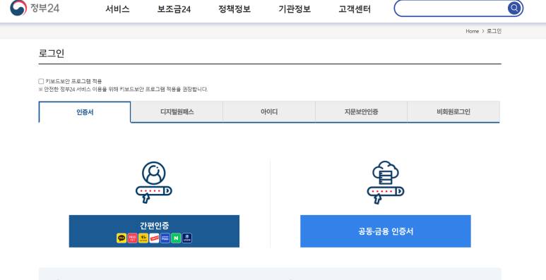Screen dimensions: 546x280
Task: Open the 정책정보 menu
Action: pos(235,9)
